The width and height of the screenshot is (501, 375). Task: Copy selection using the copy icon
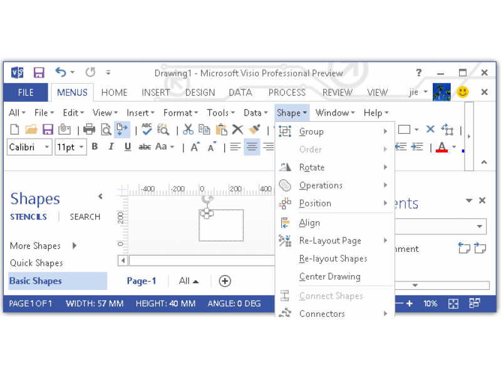[x=204, y=129]
